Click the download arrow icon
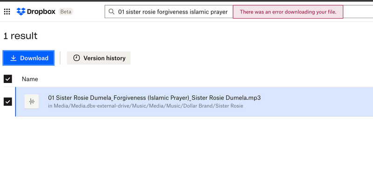 click(14, 58)
